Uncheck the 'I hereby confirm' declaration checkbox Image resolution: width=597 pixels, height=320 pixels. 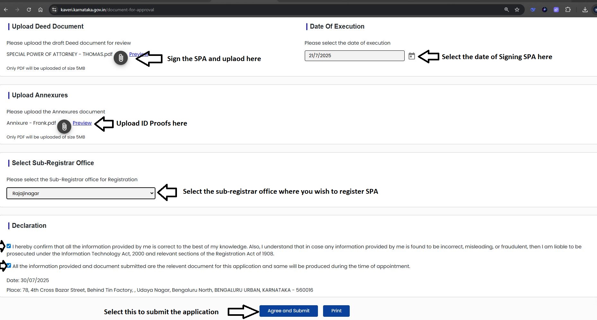click(x=9, y=246)
